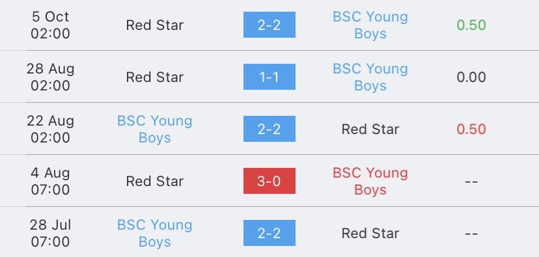The width and height of the screenshot is (539, 257).
Task: Select BSC Young Boys in 28 Aug match
Action: [x=370, y=77]
